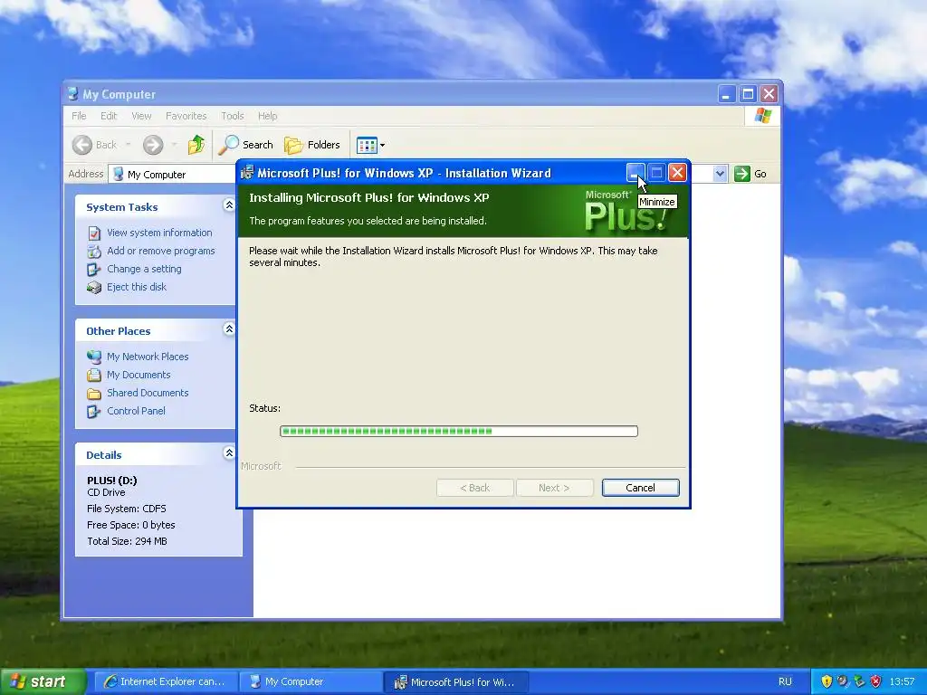Open the Favorites menu
Screen dimensions: 927x695
[186, 116]
